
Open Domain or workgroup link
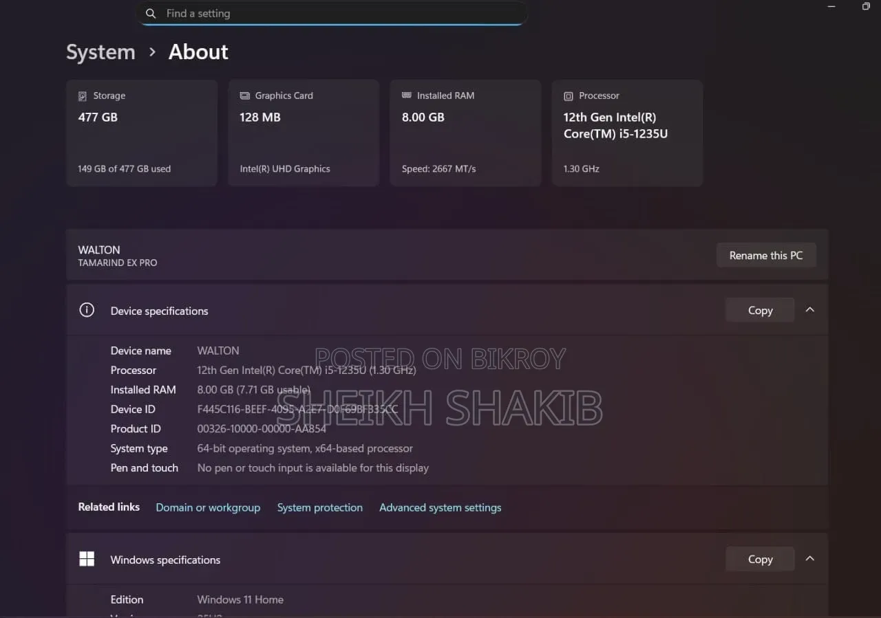[208, 507]
